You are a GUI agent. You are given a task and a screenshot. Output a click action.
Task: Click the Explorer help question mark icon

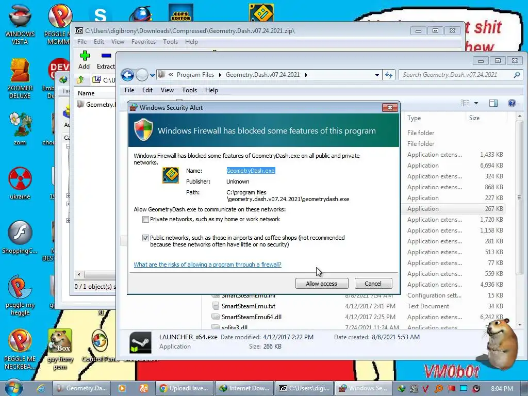(x=512, y=103)
